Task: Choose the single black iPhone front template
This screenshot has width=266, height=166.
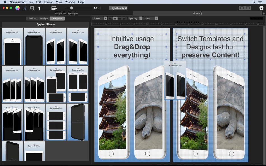Action: click(34, 47)
